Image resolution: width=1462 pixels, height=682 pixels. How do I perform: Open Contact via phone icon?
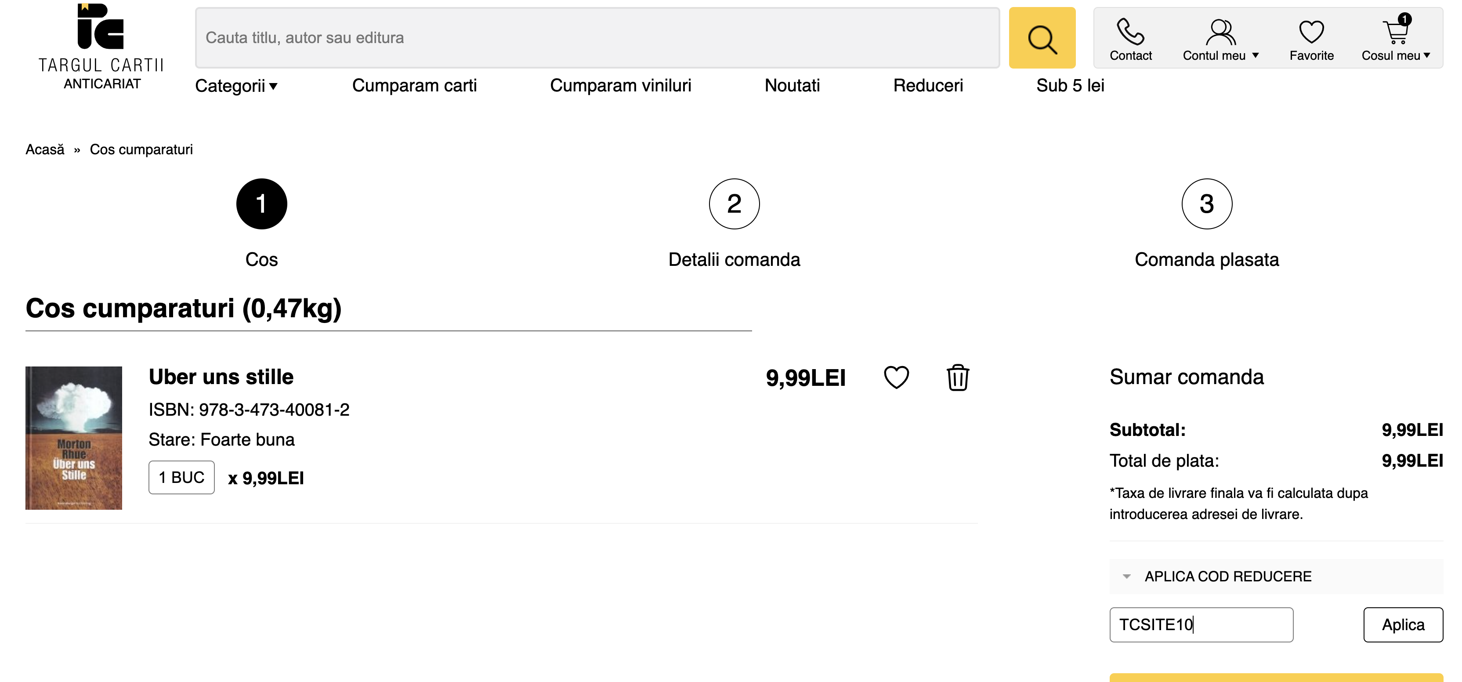[1130, 32]
